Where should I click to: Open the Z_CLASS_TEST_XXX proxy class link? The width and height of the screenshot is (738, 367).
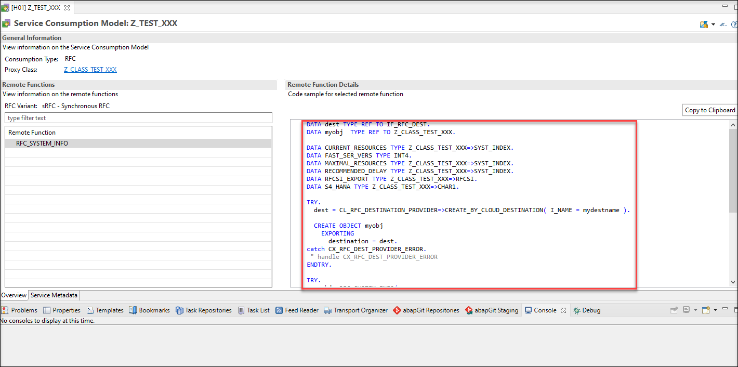coord(90,70)
